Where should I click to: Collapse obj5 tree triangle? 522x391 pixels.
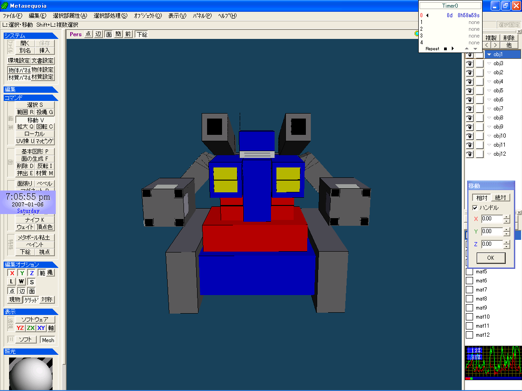tap(489, 91)
